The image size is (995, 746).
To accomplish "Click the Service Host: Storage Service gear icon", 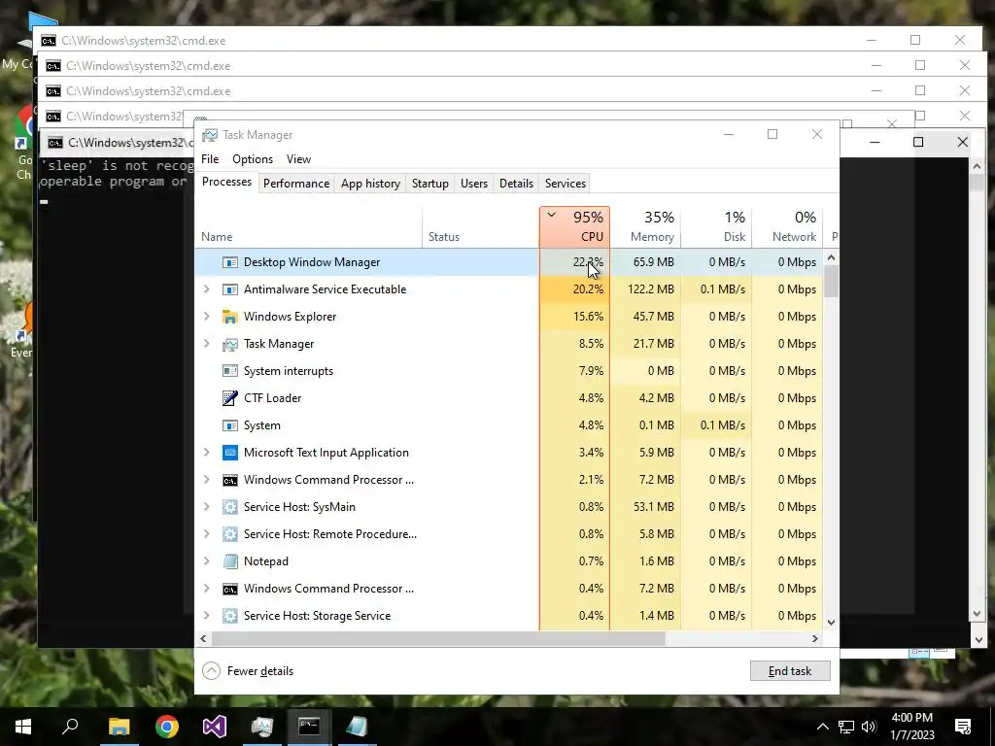I will (x=229, y=616).
